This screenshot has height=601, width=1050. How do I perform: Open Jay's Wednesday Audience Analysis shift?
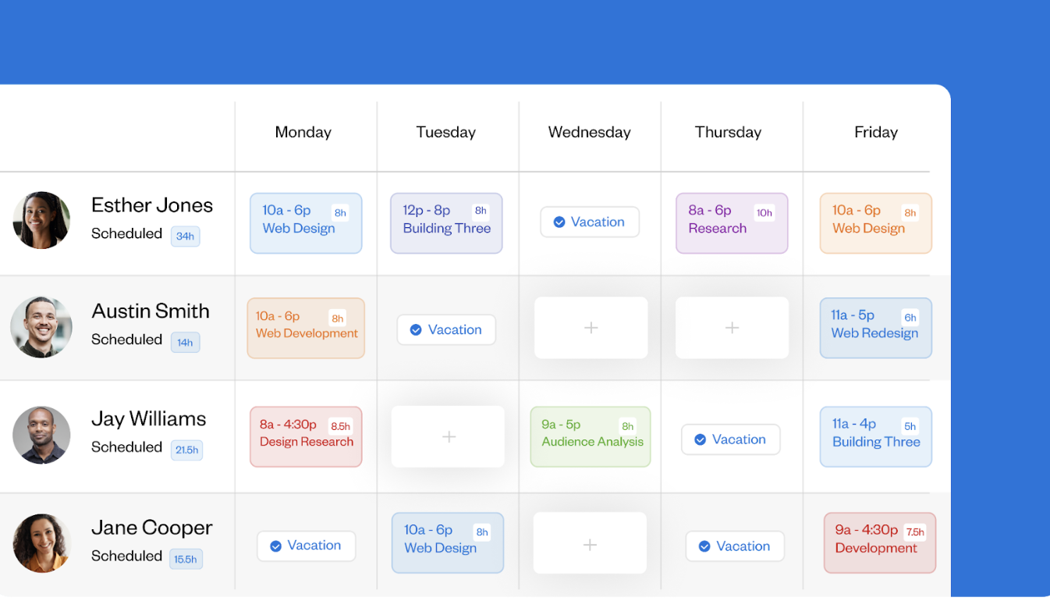click(x=590, y=437)
